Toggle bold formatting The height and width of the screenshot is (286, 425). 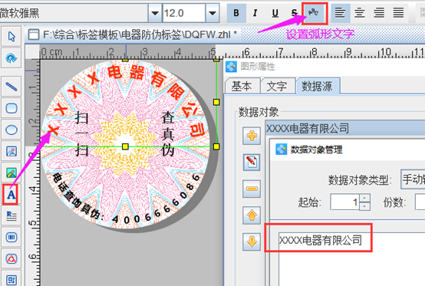click(x=236, y=13)
